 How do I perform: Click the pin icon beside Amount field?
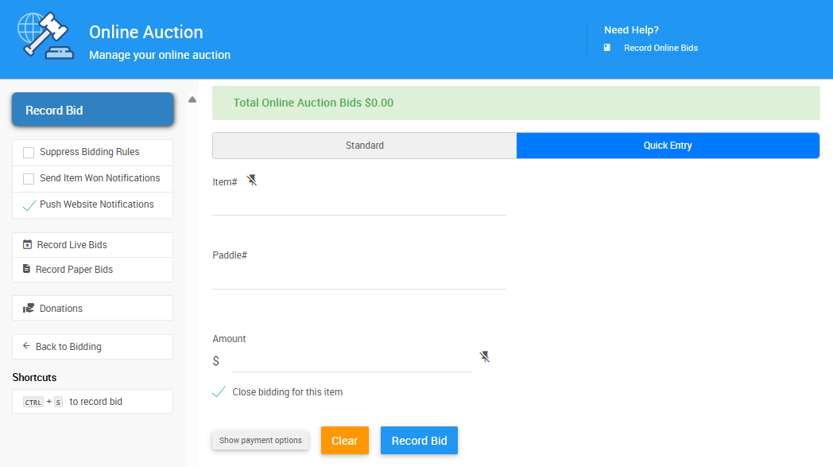[x=485, y=356]
